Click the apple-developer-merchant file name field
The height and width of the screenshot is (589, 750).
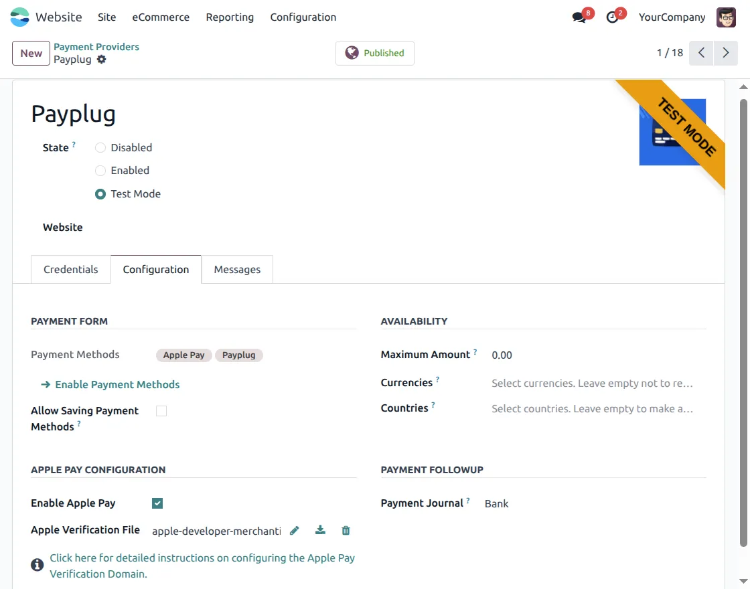pos(217,531)
